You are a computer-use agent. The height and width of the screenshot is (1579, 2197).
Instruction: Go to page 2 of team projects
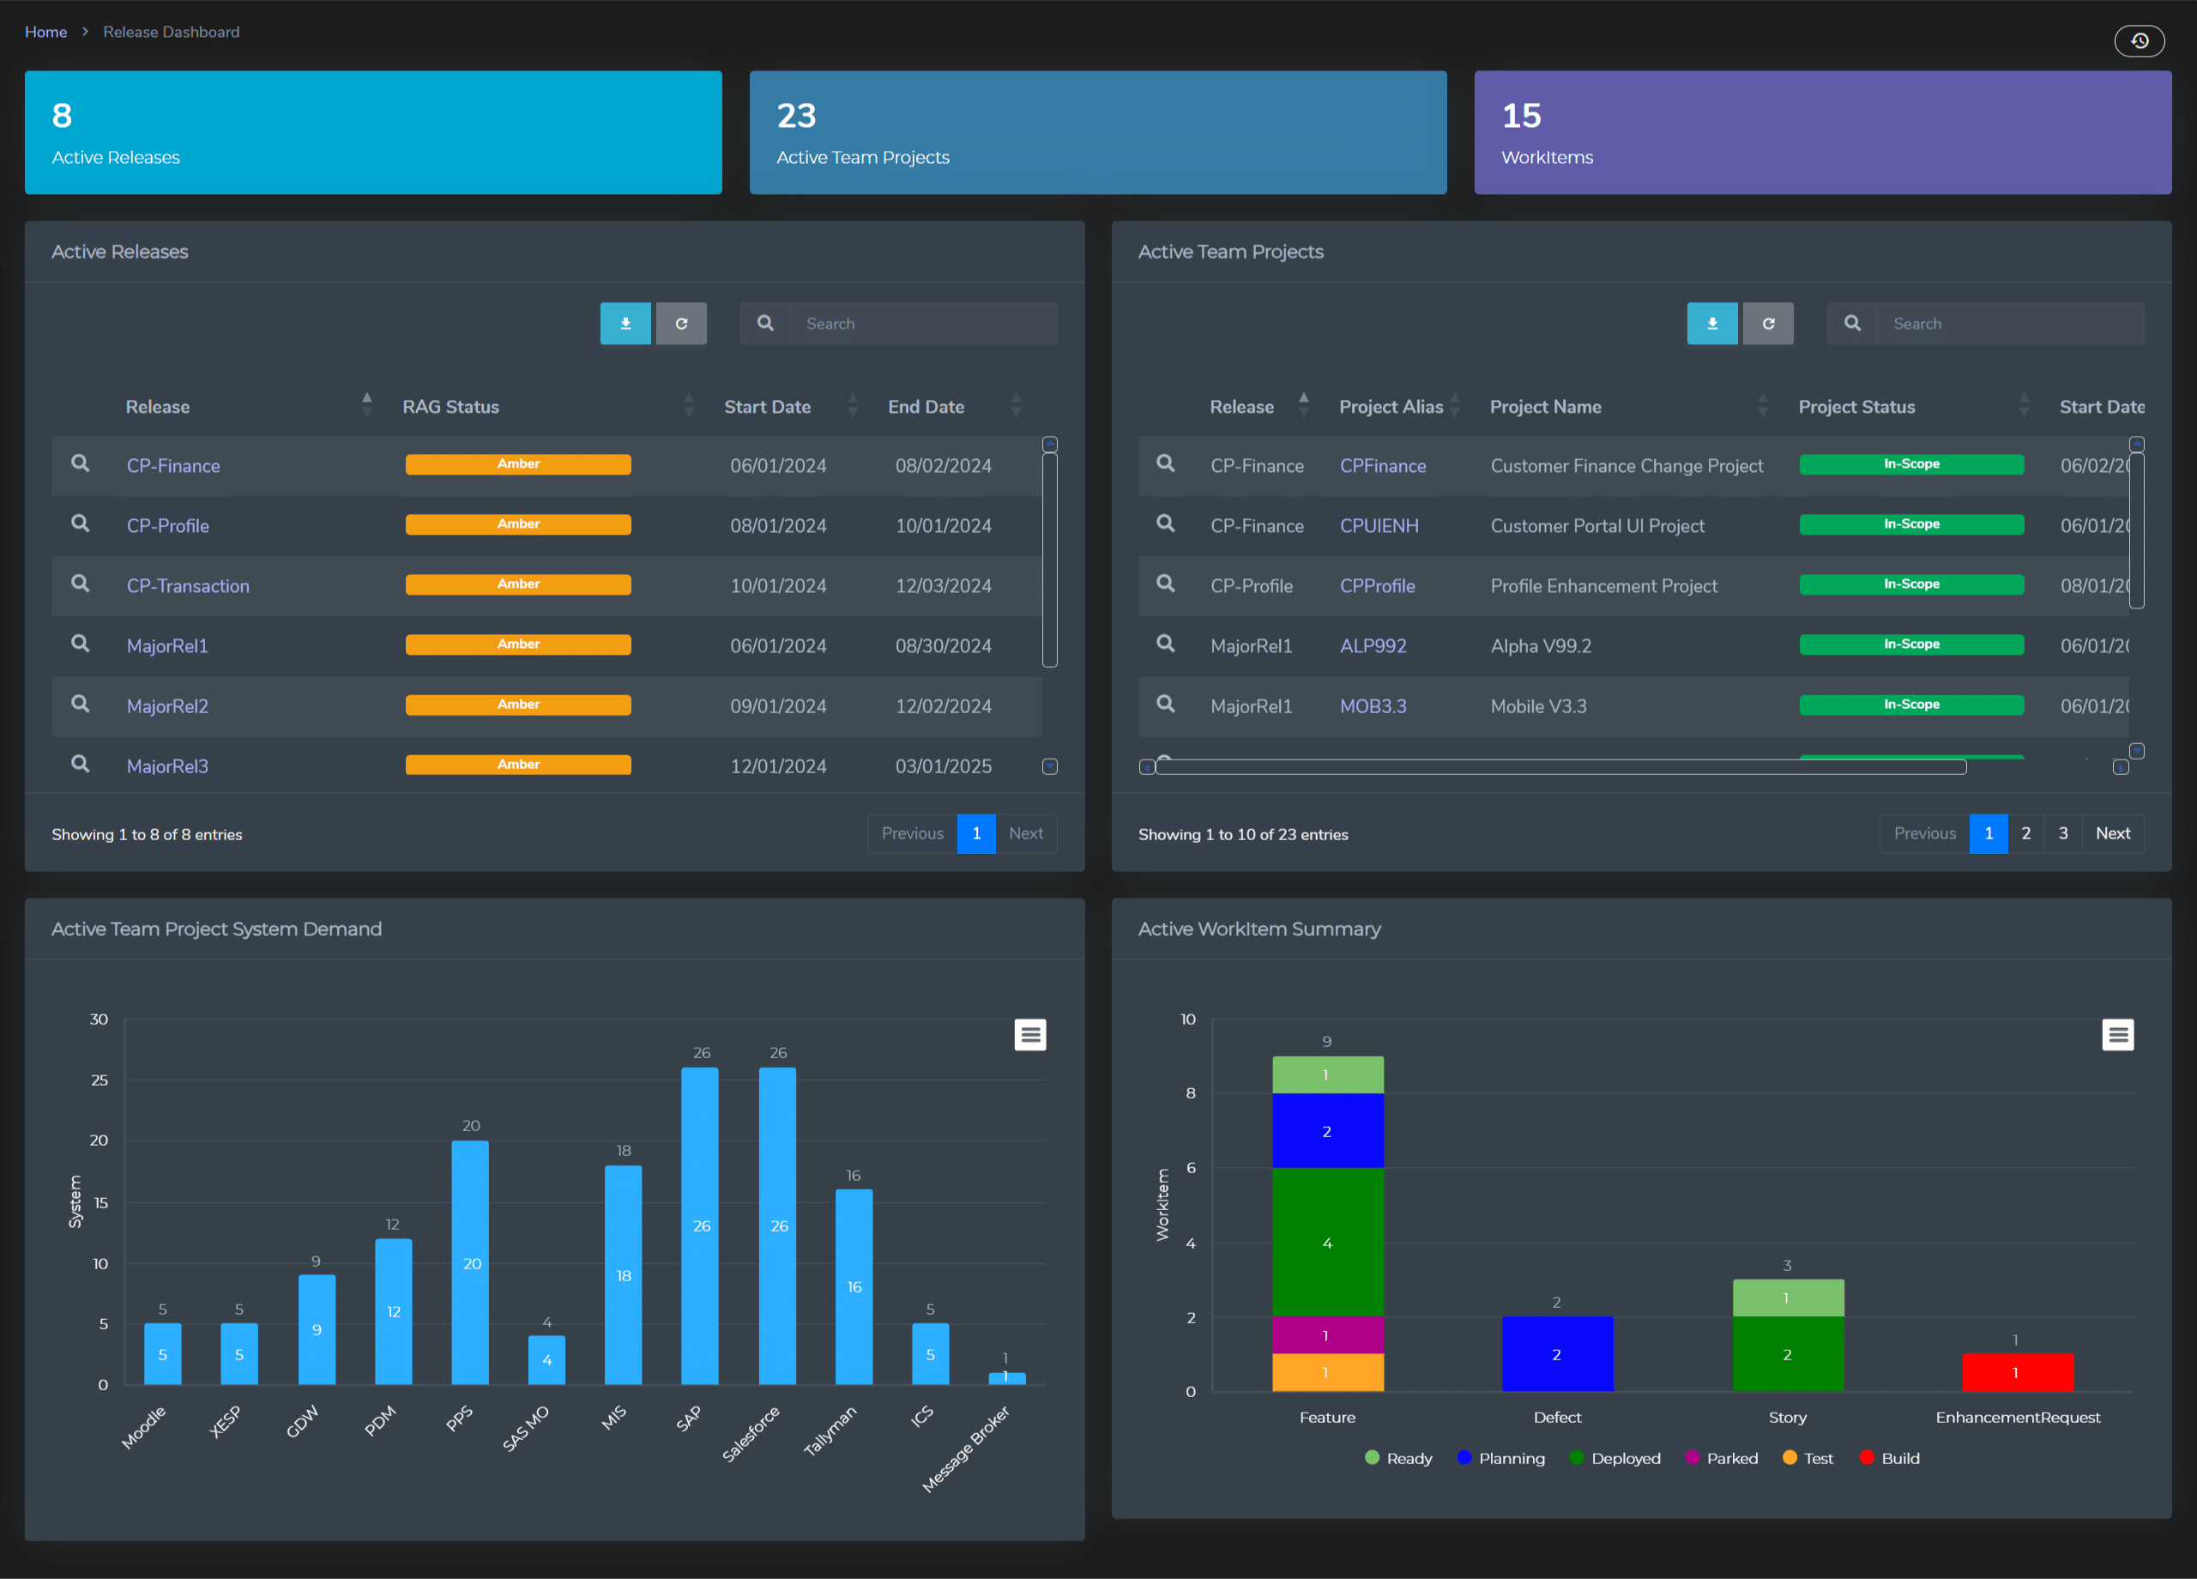click(2025, 833)
